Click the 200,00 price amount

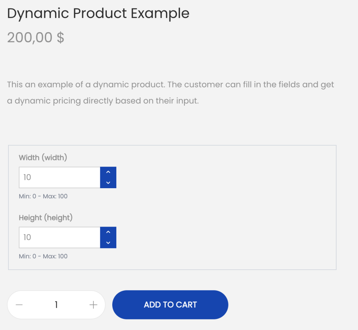[30, 37]
